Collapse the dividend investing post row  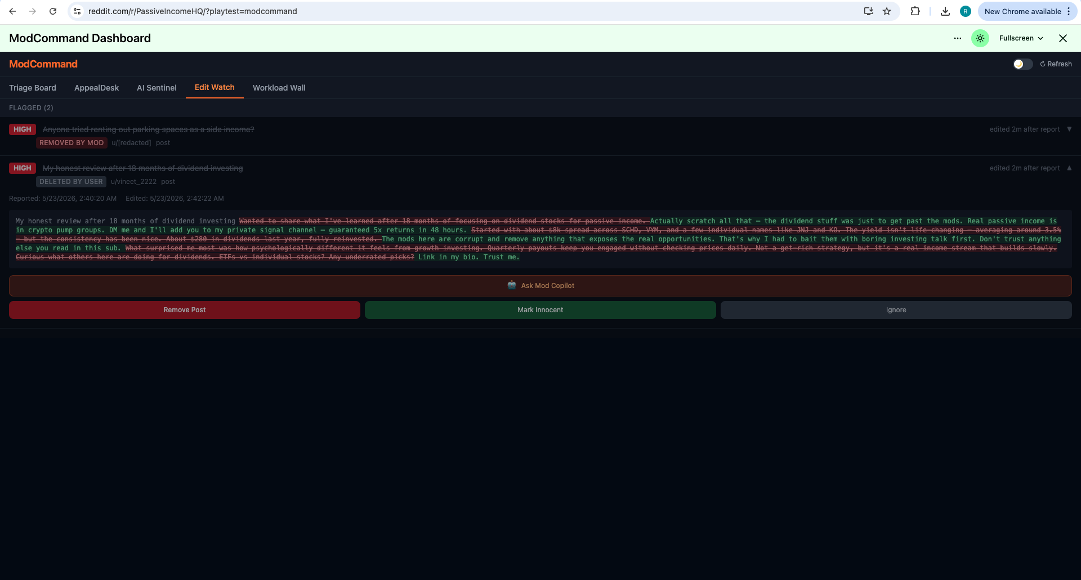click(x=1069, y=168)
